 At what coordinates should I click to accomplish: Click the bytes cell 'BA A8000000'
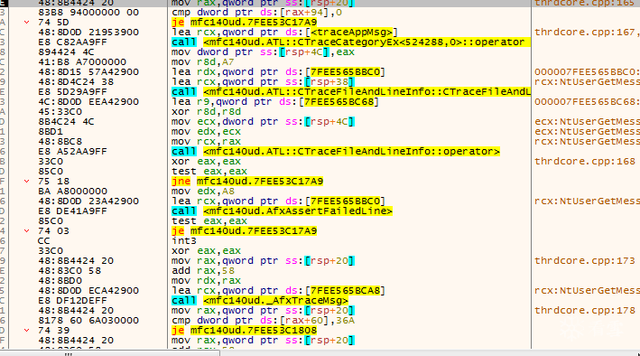point(72,191)
